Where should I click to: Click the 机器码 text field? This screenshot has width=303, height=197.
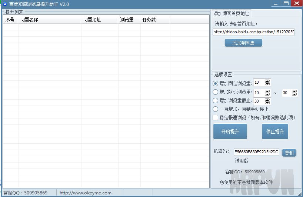tap(256, 152)
